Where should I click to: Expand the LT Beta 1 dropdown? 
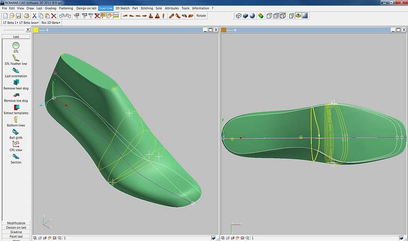point(10,22)
